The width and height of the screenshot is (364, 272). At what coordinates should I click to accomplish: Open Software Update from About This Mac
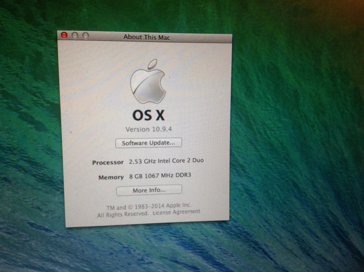[x=149, y=143]
